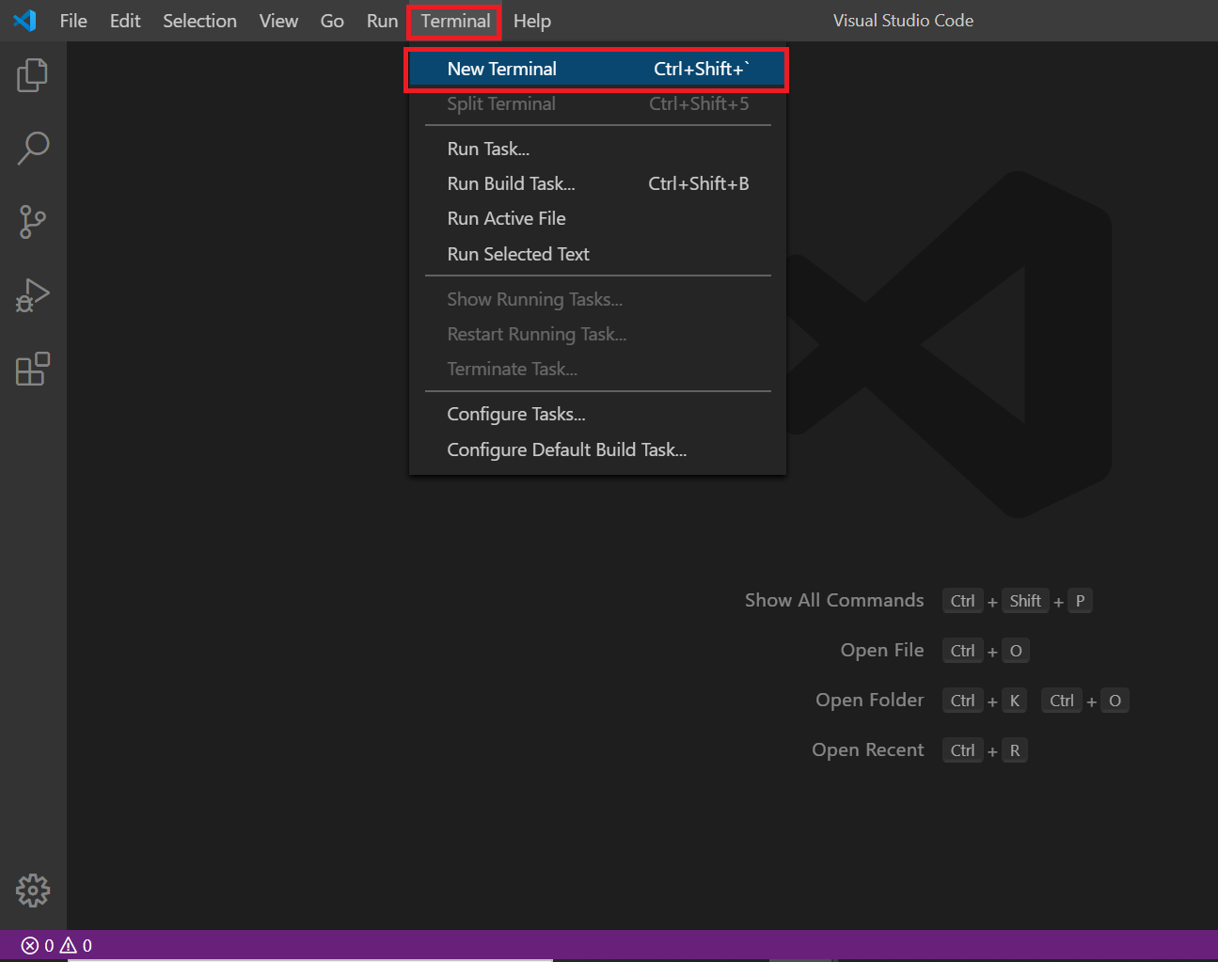The width and height of the screenshot is (1218, 962).
Task: Open the Help menu
Action: click(532, 20)
